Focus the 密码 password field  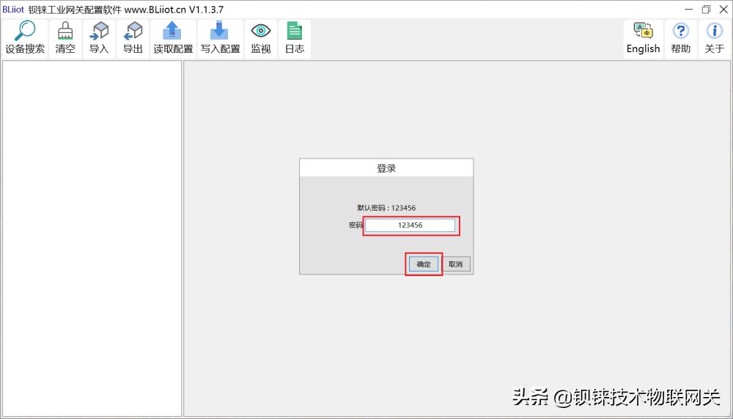coord(410,225)
